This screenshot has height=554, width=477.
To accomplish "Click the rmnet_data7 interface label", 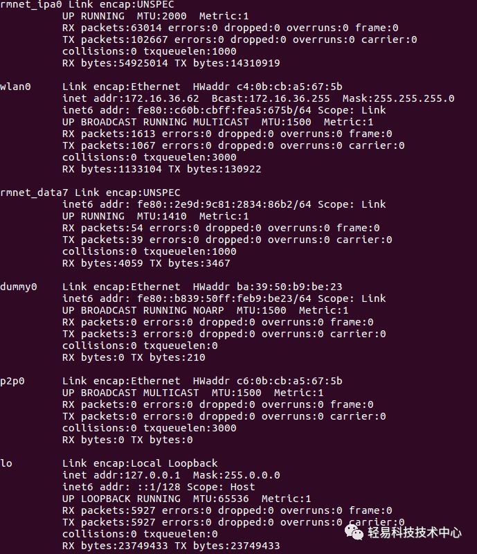I will (34, 193).
